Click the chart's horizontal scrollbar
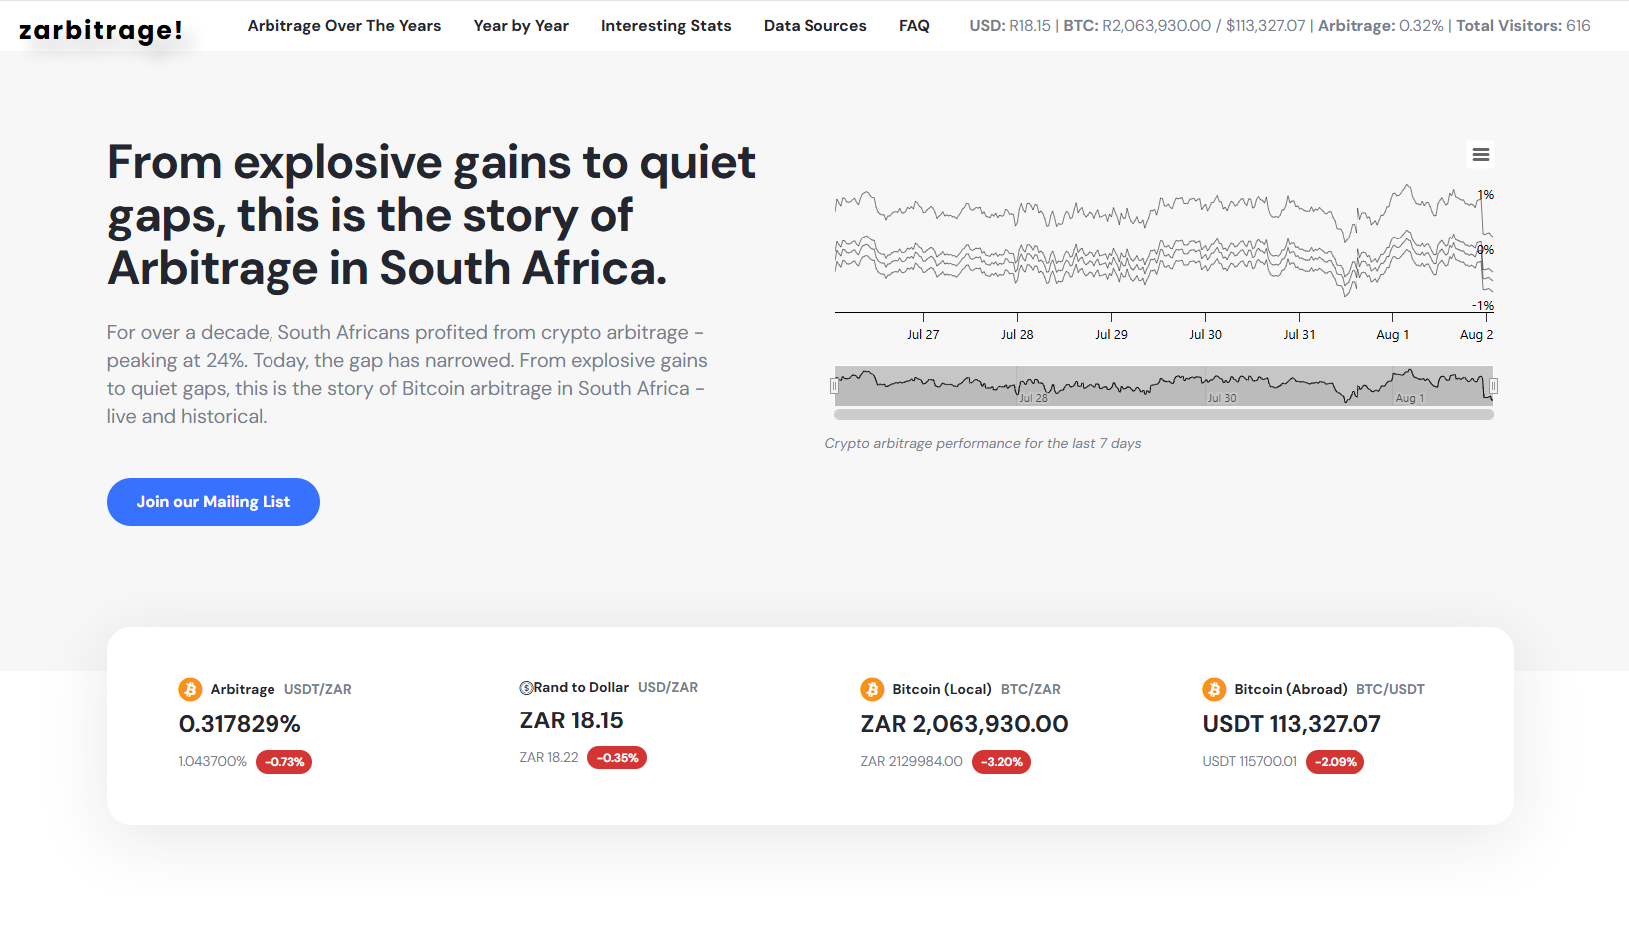 pyautogui.click(x=1164, y=414)
